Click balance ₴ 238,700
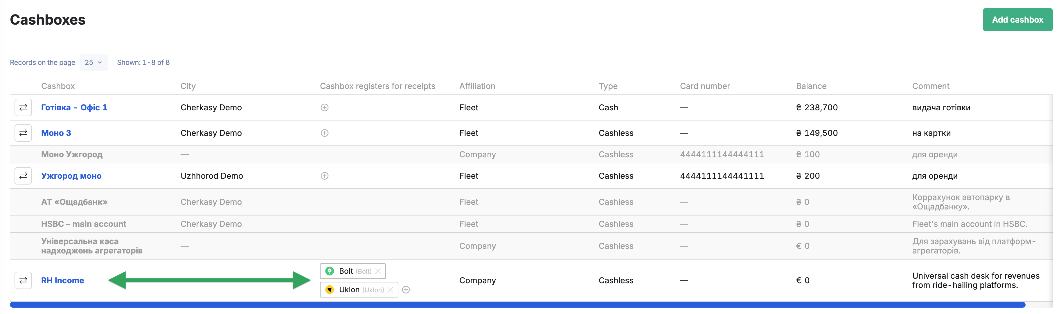1061x314 pixels. [817, 108]
